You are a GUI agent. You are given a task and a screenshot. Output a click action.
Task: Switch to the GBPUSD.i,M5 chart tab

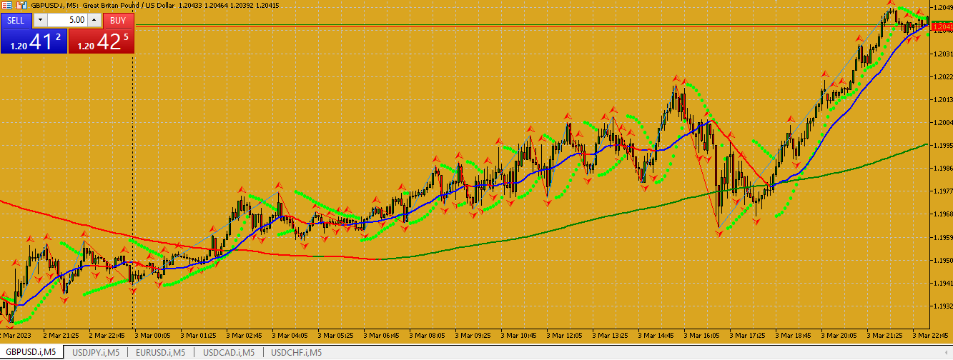(31, 352)
